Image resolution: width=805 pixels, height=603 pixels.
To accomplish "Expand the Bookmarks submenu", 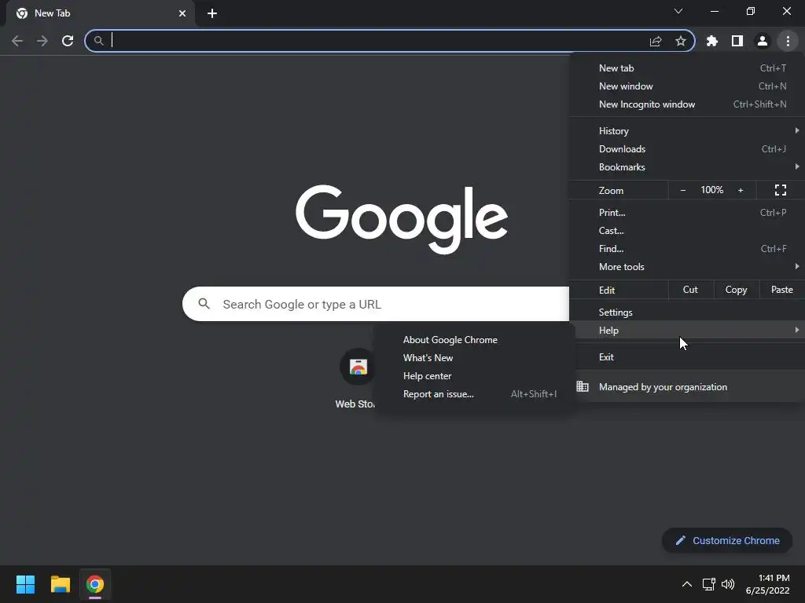I will coord(687,167).
